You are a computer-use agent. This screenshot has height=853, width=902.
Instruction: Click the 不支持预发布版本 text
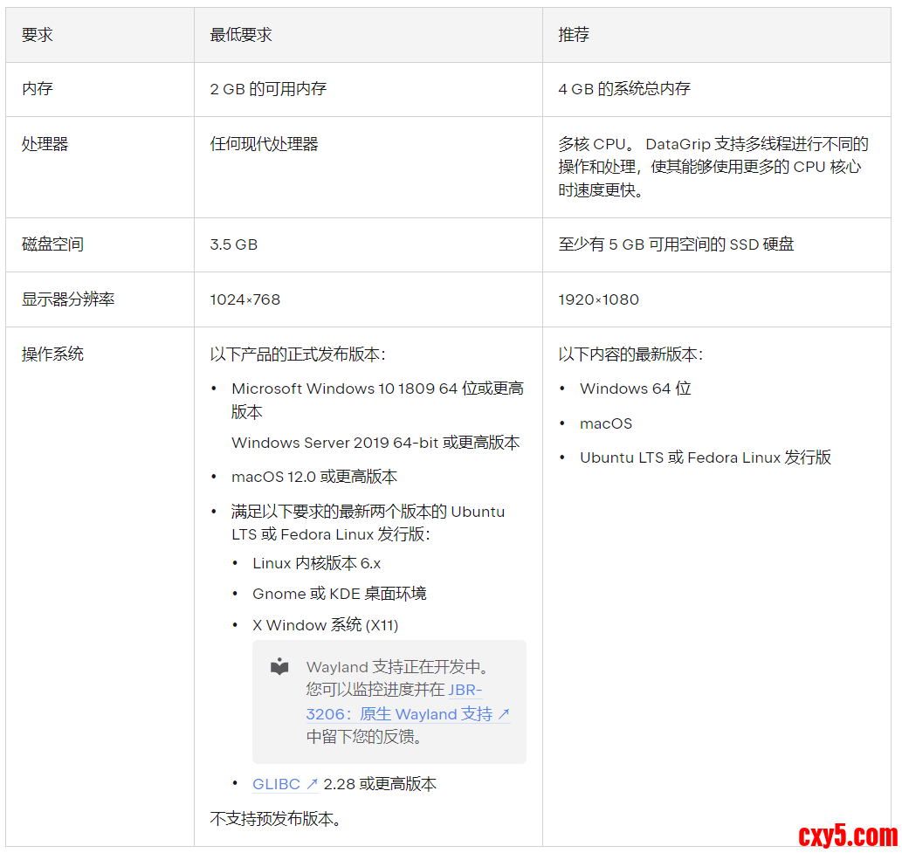[x=275, y=819]
